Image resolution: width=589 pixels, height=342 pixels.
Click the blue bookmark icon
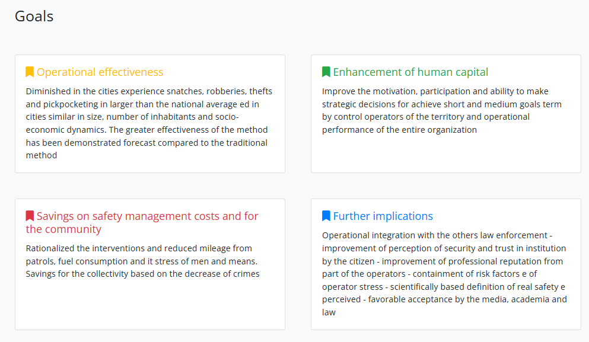pyautogui.click(x=326, y=216)
